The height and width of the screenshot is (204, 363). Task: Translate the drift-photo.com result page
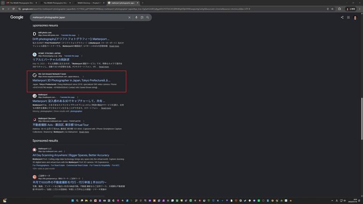pos(68,35)
